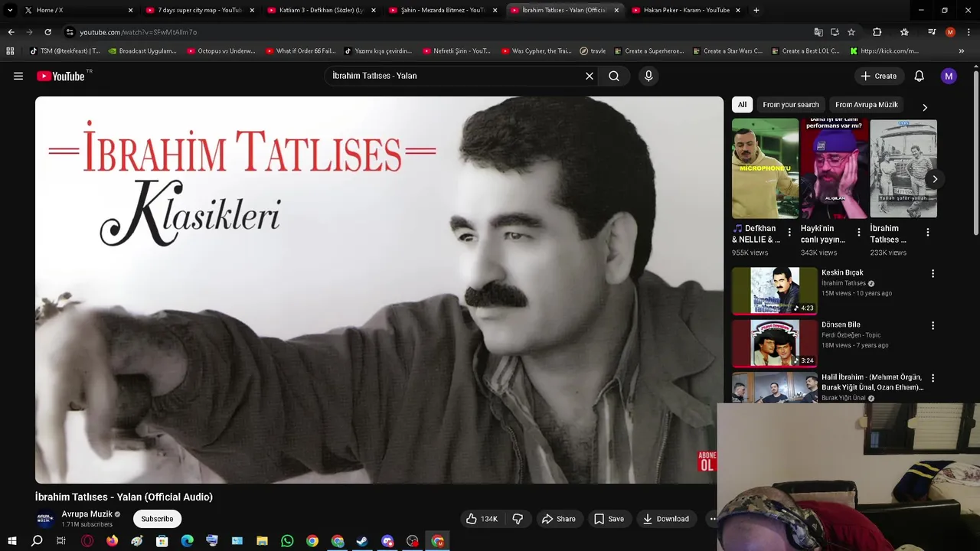This screenshot has height=551, width=980.
Task: Dislike the video
Action: pos(518,519)
